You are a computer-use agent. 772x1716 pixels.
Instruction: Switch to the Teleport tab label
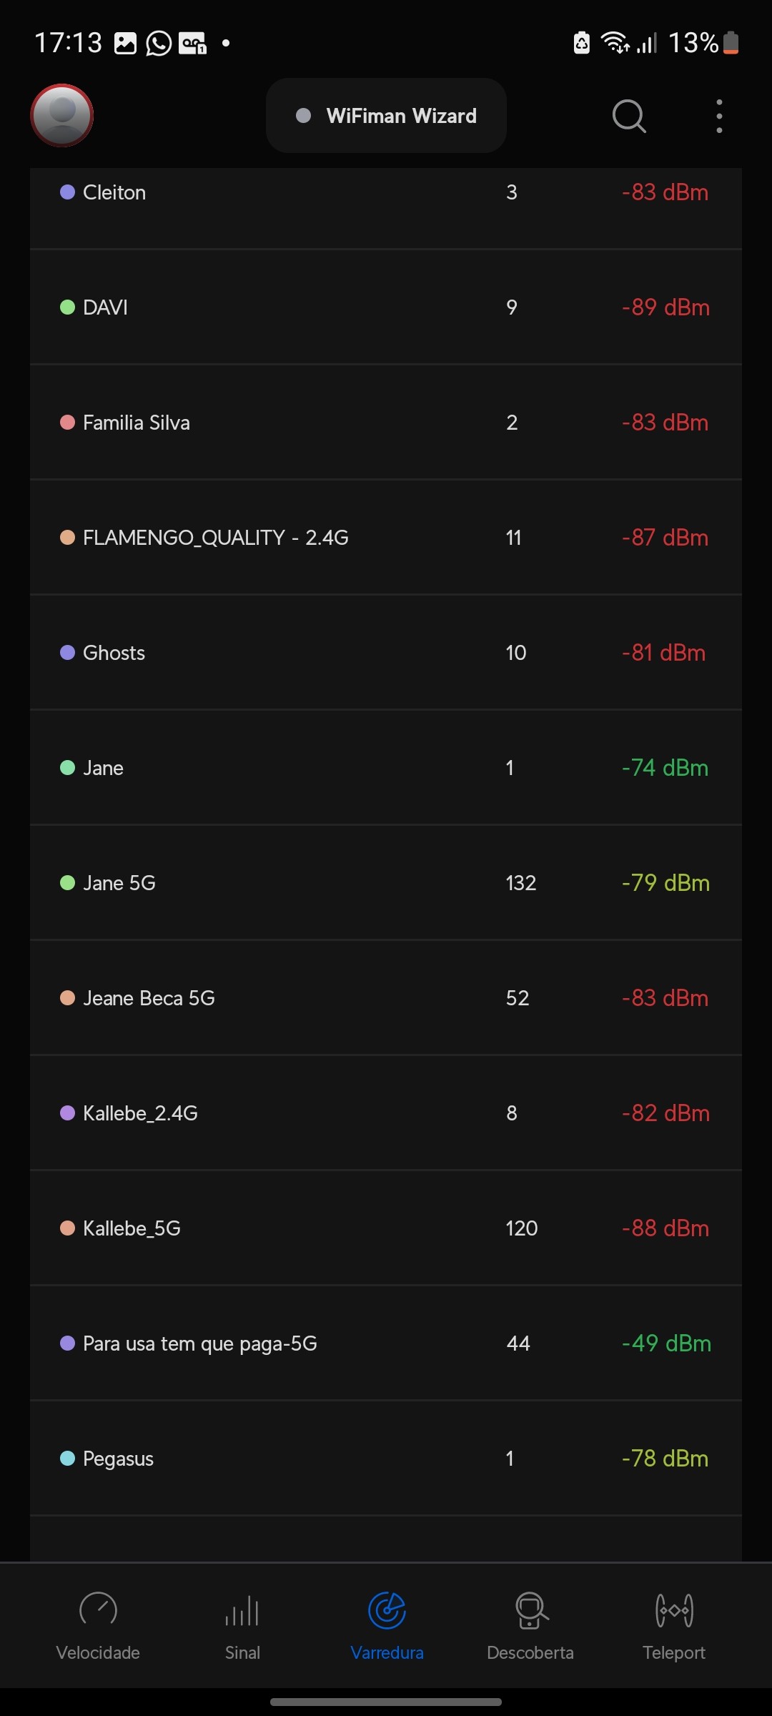click(674, 1652)
